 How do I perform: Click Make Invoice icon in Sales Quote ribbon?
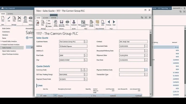(56, 23)
